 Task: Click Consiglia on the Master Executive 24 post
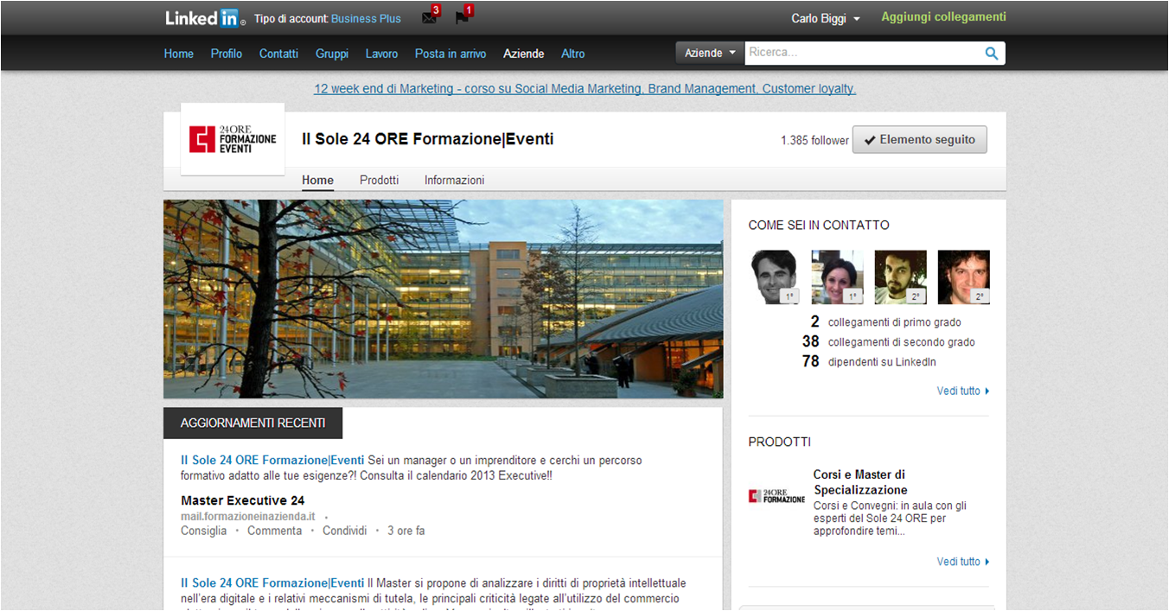[x=203, y=531]
